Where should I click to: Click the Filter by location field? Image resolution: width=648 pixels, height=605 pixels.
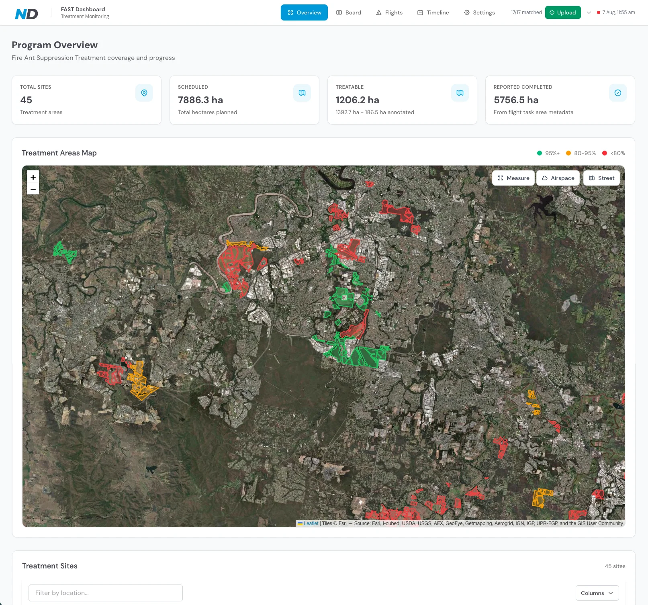(x=106, y=593)
